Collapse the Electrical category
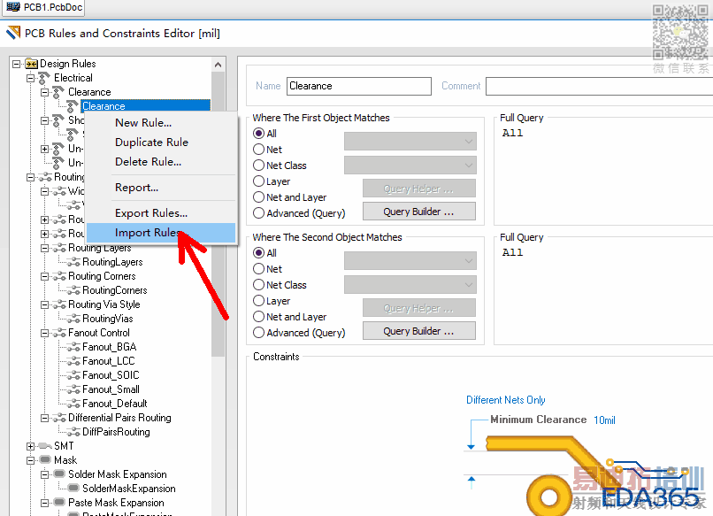The height and width of the screenshot is (516, 713). coord(30,78)
